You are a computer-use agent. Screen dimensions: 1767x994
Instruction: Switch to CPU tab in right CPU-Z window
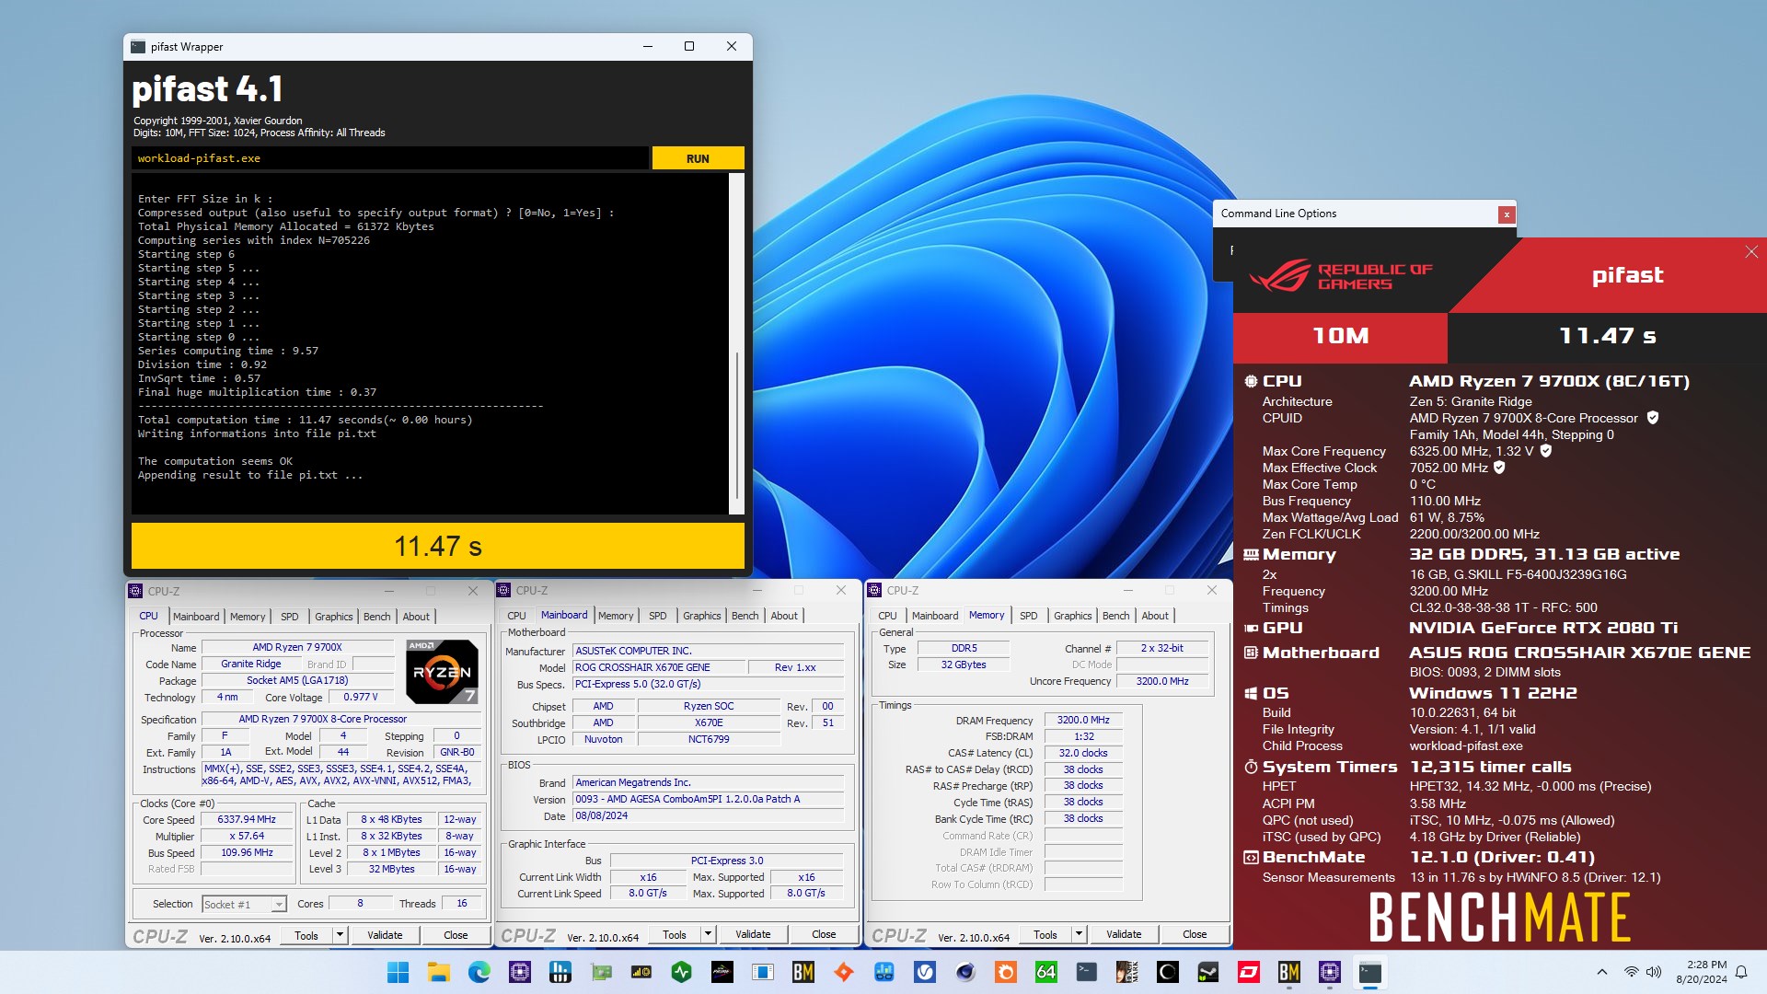click(887, 616)
